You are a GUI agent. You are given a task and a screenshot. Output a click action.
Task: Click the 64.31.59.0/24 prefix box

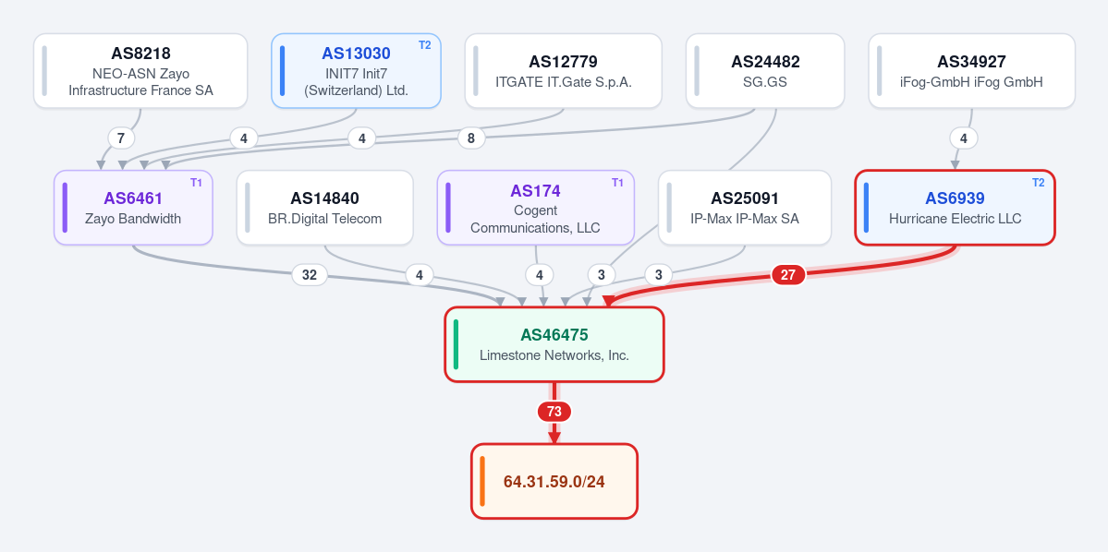point(554,482)
